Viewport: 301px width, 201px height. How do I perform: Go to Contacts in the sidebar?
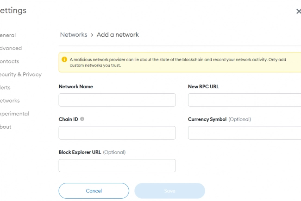(x=10, y=61)
